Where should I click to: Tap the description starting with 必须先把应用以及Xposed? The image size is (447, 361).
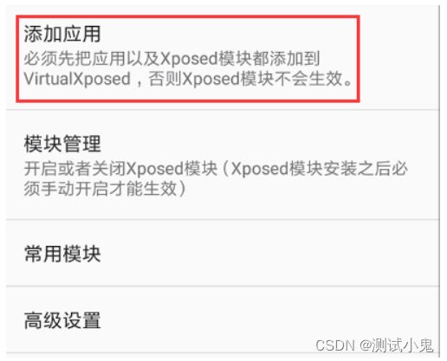point(188,68)
